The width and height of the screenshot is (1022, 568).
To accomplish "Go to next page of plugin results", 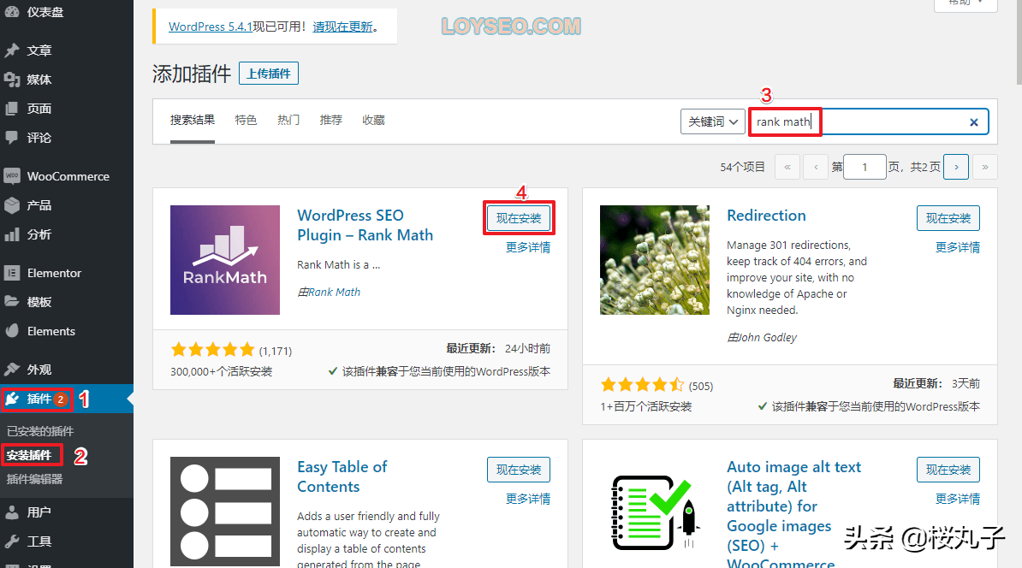I will (956, 167).
